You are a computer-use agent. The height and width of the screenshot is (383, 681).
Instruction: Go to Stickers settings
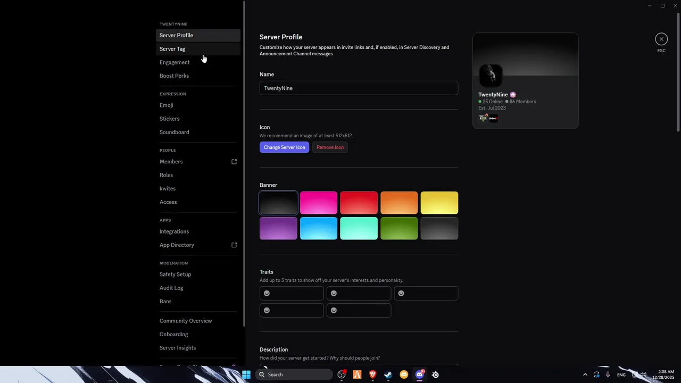(x=198, y=119)
